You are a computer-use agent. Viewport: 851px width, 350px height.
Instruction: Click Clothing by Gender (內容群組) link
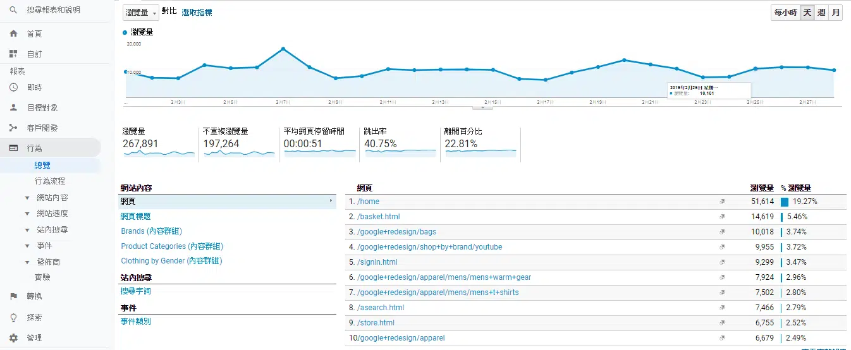click(171, 261)
